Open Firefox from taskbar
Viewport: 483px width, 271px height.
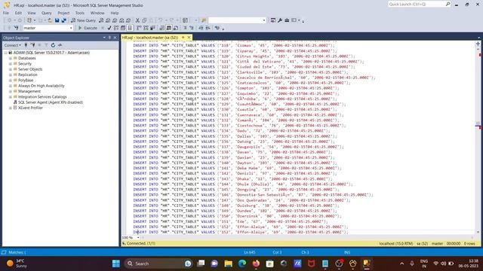point(256,263)
